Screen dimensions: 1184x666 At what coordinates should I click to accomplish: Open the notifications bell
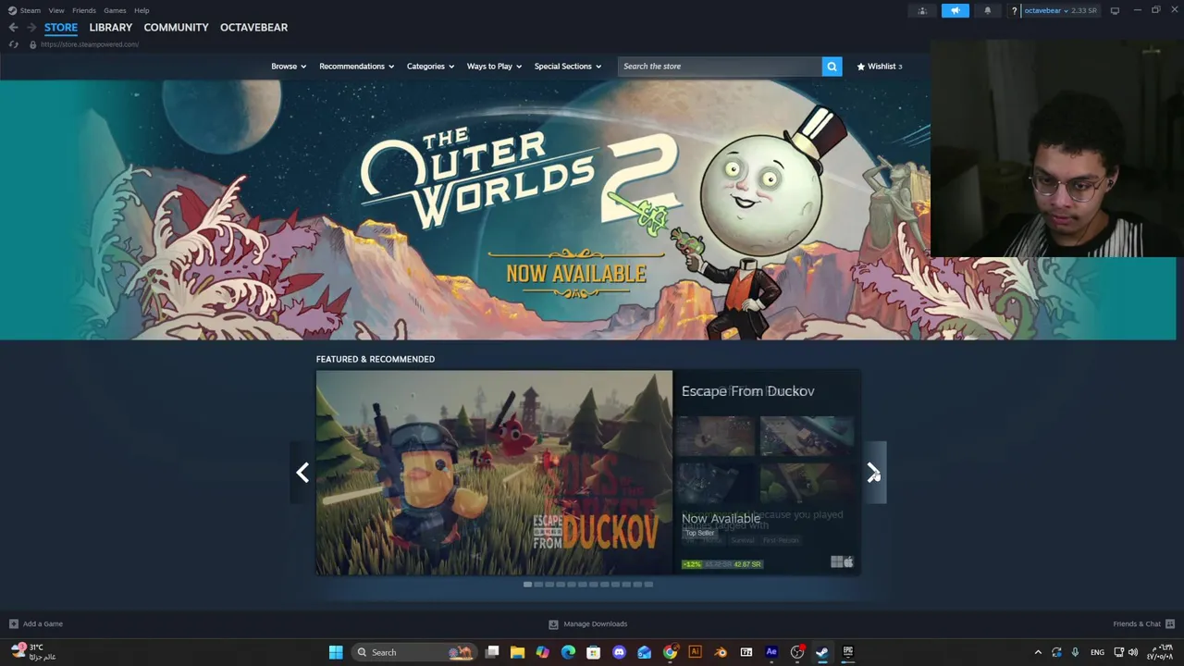coord(987,11)
